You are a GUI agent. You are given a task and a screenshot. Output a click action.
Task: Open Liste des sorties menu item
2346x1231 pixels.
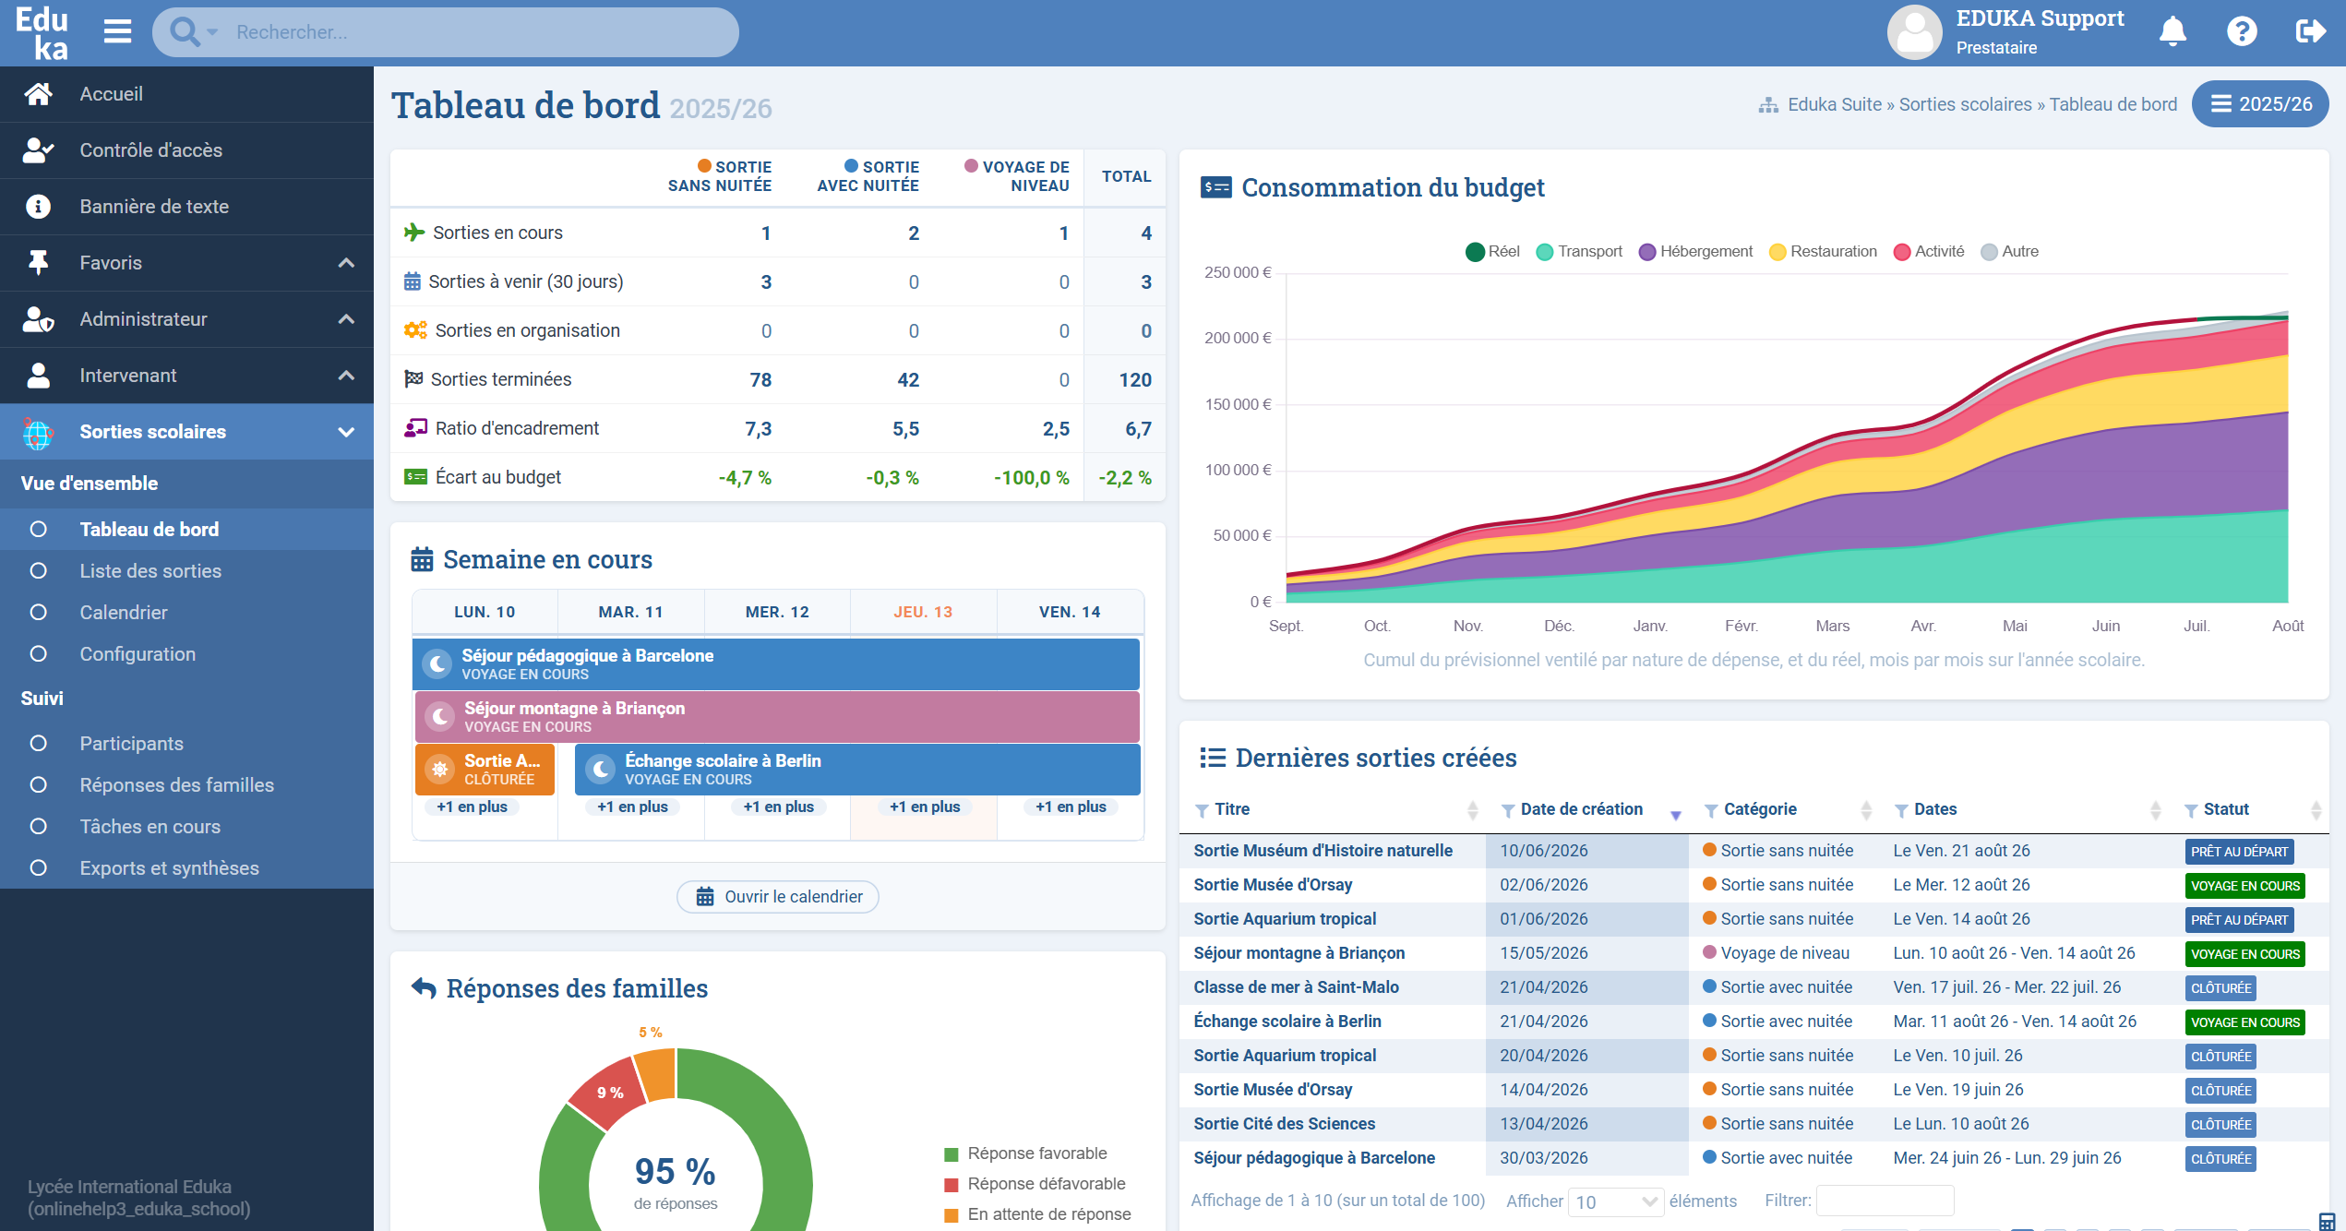[x=150, y=571]
